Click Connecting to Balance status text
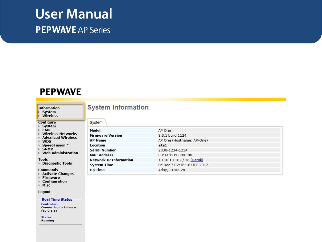The image size is (322, 242). 58,209
